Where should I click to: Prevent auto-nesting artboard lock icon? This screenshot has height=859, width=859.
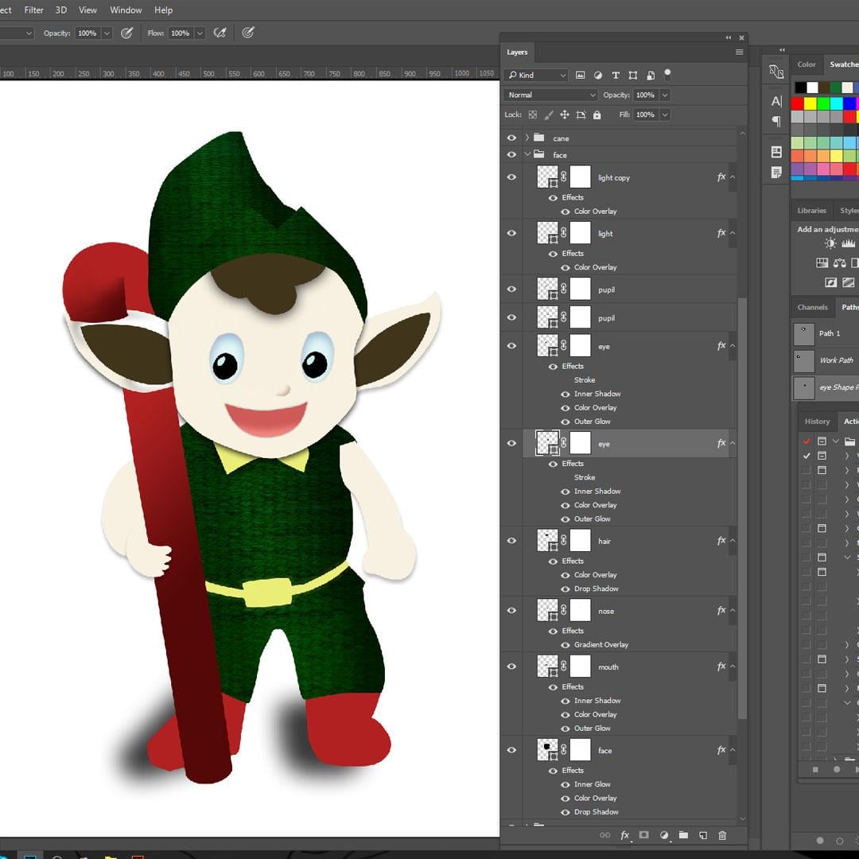point(581,115)
